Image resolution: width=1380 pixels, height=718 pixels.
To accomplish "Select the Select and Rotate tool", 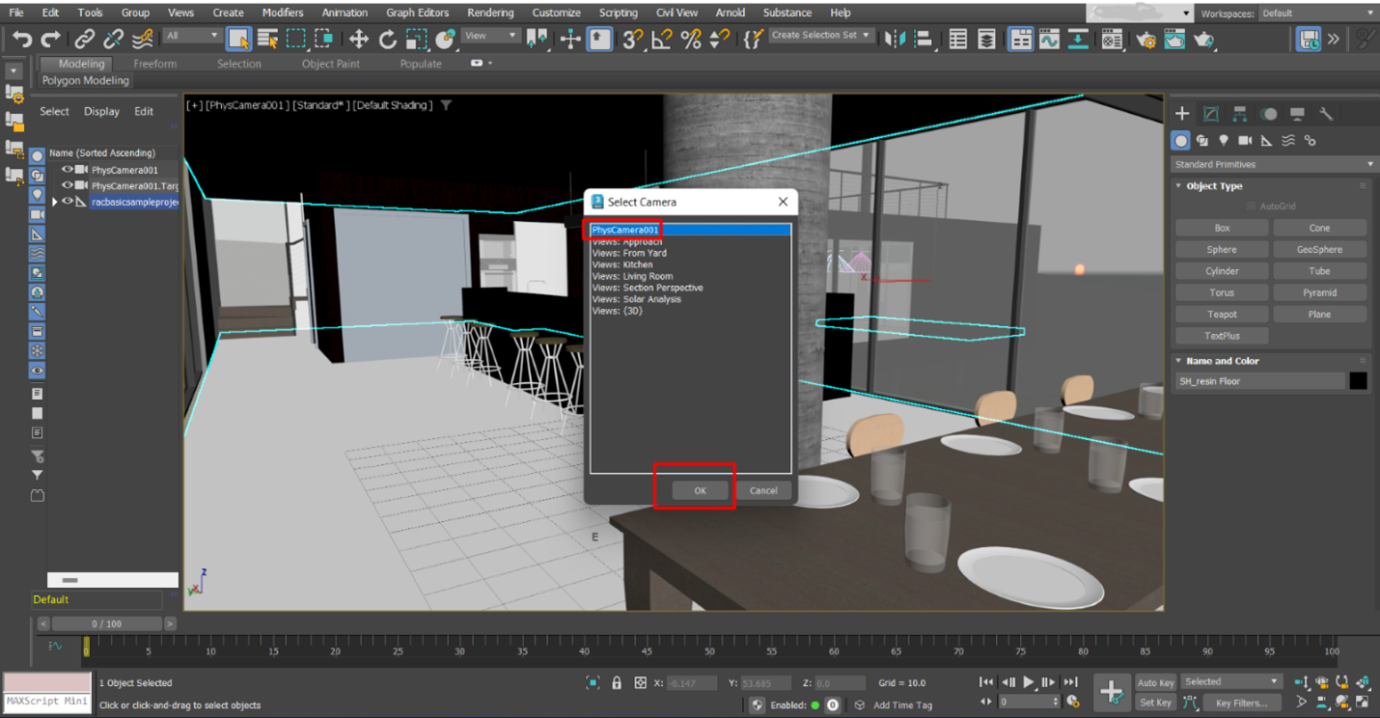I will click(x=387, y=39).
